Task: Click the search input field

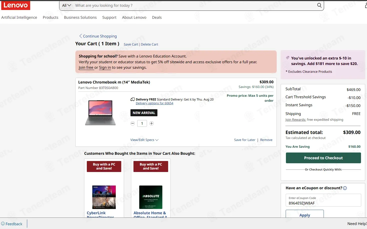Action: click(195, 5)
